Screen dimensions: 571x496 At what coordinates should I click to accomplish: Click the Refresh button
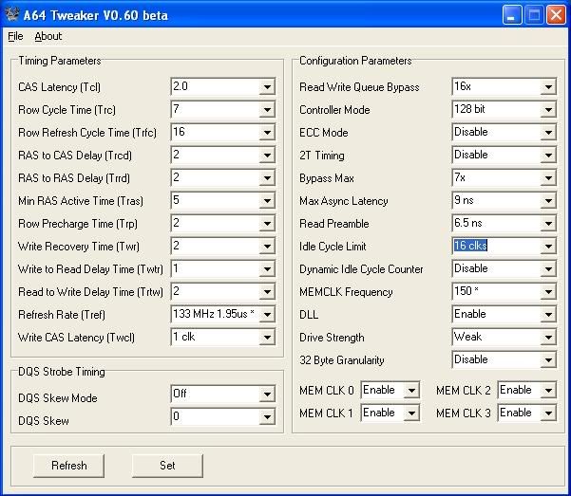(68, 466)
